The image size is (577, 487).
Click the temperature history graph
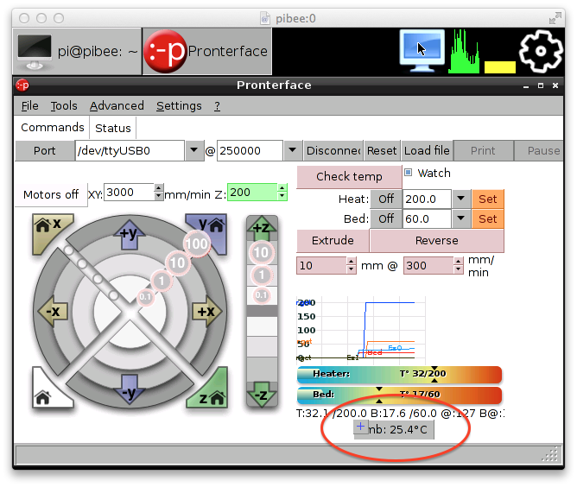click(x=361, y=329)
